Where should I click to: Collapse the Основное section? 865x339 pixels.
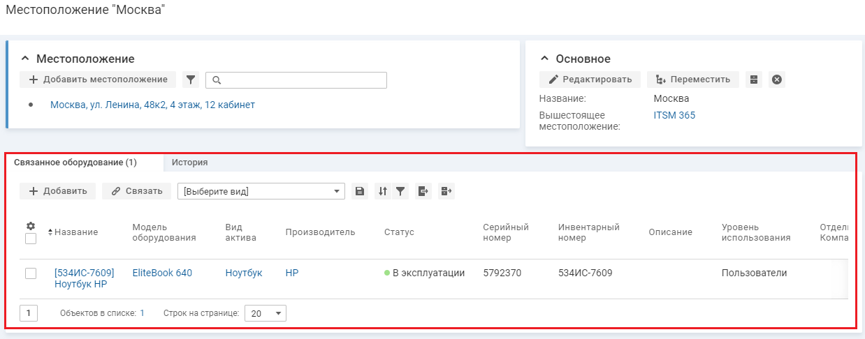(546, 59)
